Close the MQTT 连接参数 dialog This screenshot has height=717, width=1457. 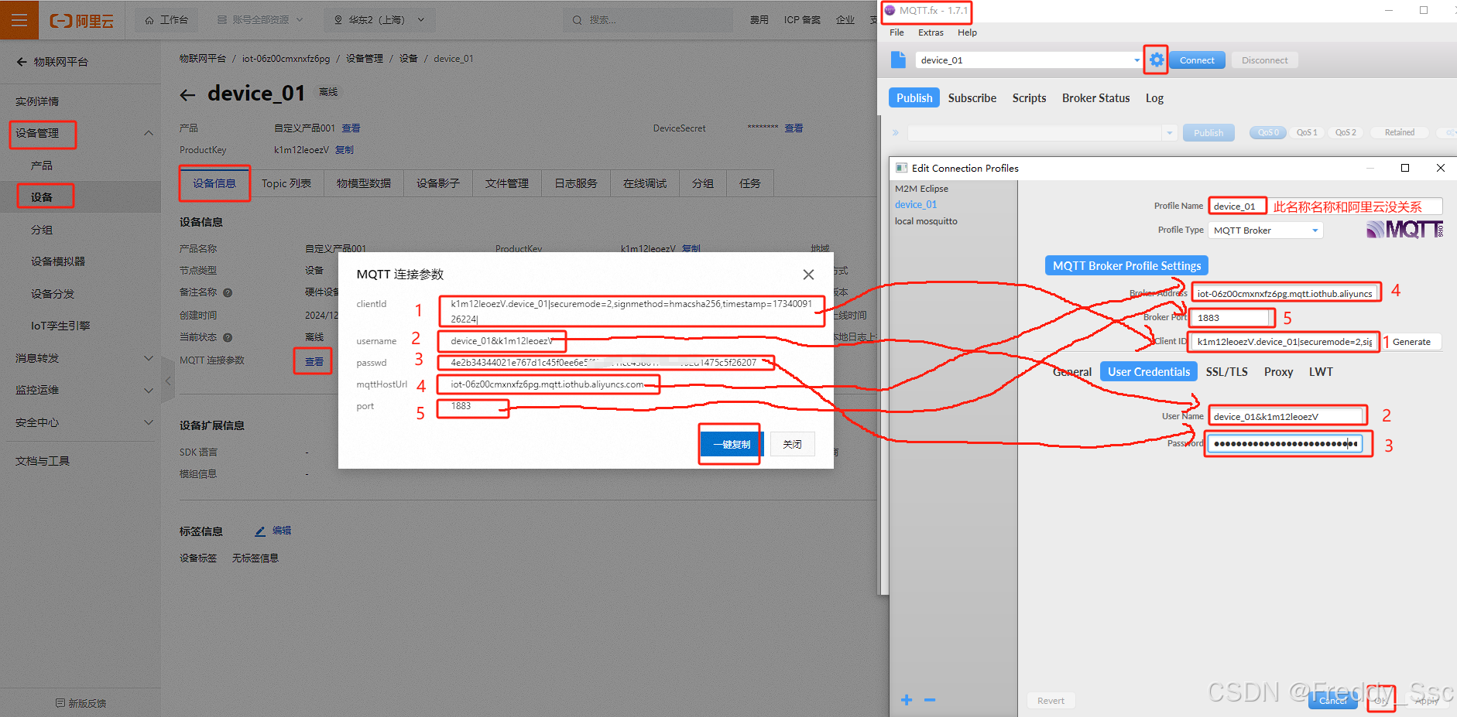click(808, 275)
